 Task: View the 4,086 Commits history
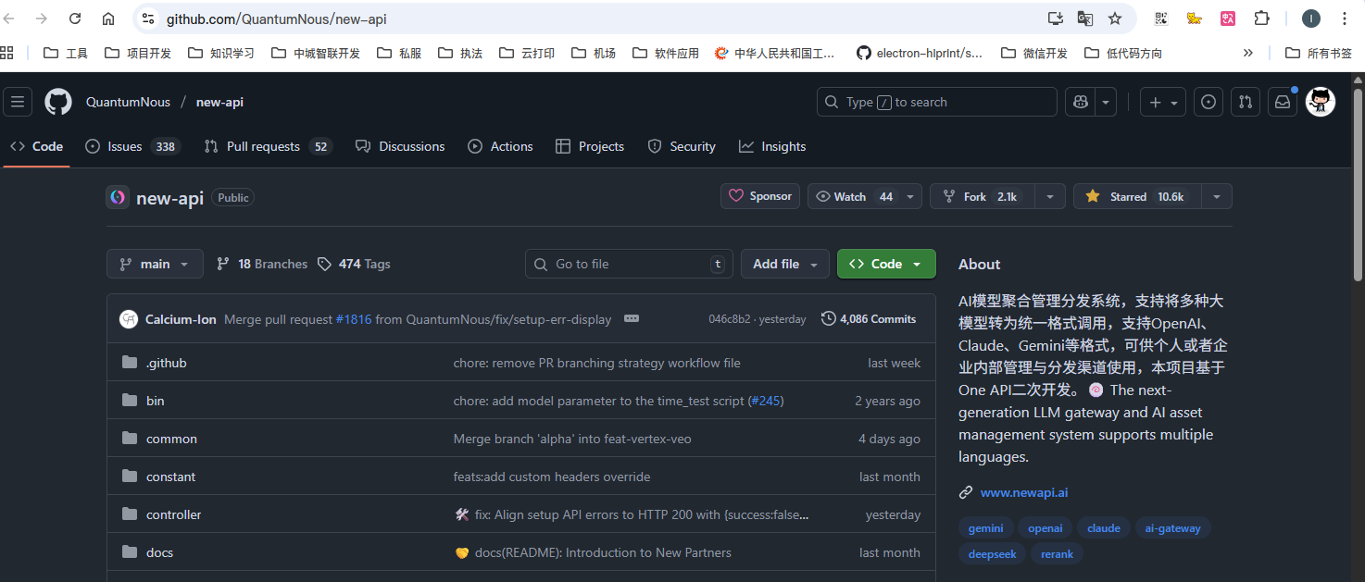coord(869,318)
